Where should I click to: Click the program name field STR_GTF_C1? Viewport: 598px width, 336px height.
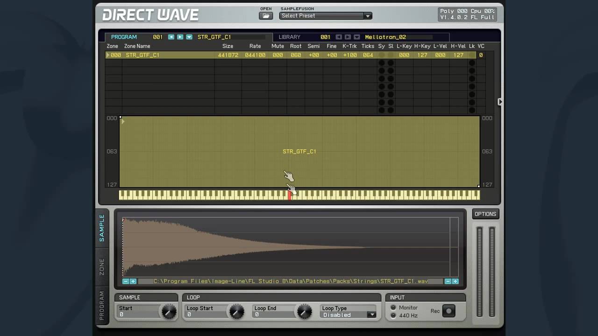tap(231, 37)
